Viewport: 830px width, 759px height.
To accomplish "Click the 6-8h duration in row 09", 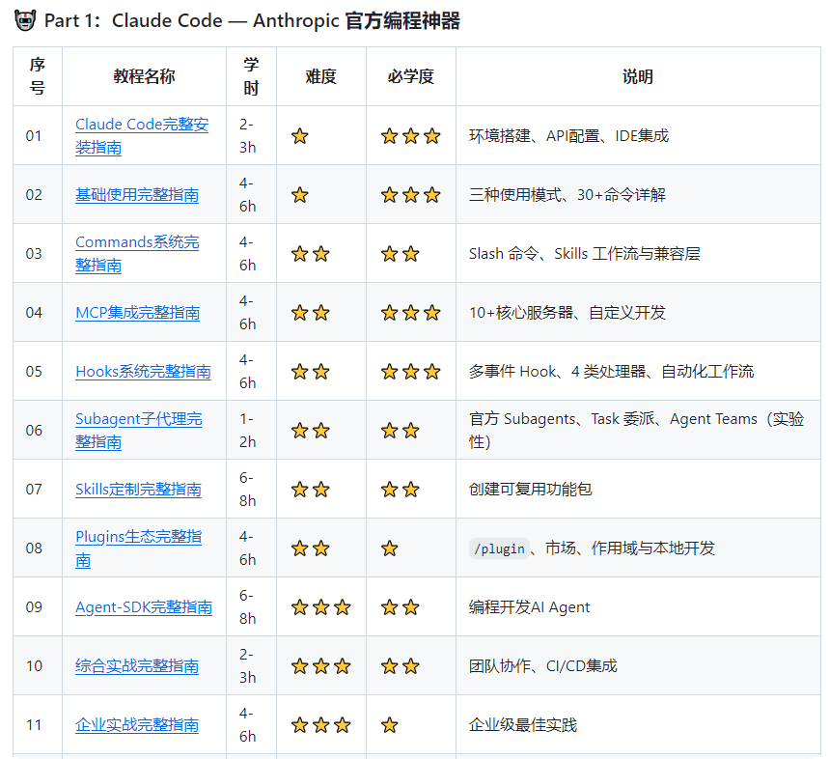I will [x=247, y=607].
